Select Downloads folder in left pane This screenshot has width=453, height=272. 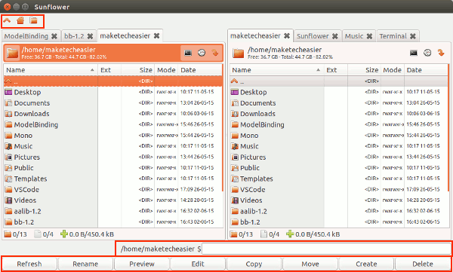tap(112, 114)
